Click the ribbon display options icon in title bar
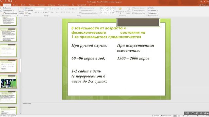209x117 pixels. (x=201, y=1)
